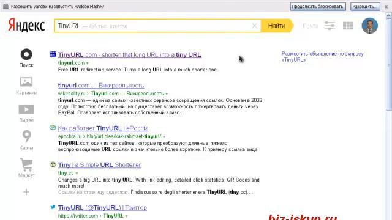Click the wikireality.ru green address
This screenshot has width=392, height=220.
72,94
